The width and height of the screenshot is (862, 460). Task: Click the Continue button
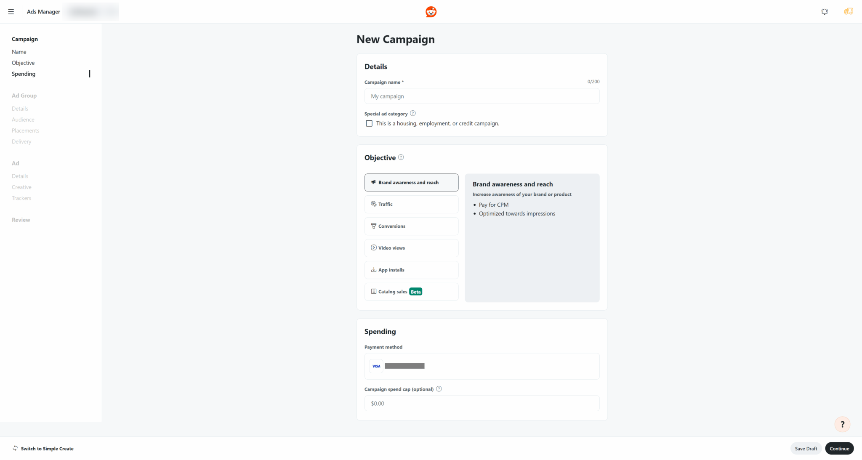click(839, 448)
